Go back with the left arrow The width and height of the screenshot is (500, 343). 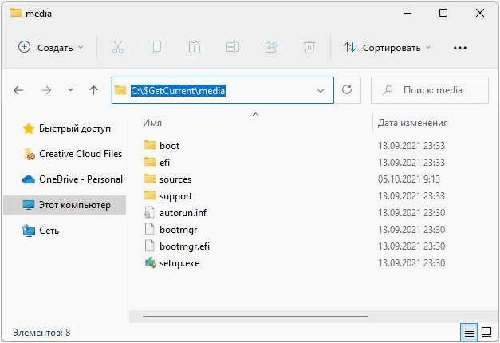click(18, 90)
